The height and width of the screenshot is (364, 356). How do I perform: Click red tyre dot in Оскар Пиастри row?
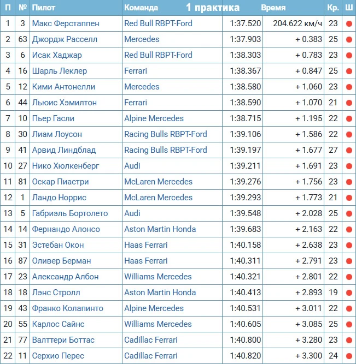coord(349,182)
